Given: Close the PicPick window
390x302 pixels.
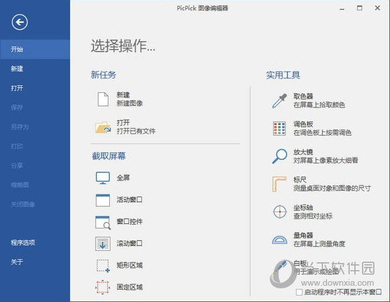Looking at the screenshot, I should click(x=377, y=8).
